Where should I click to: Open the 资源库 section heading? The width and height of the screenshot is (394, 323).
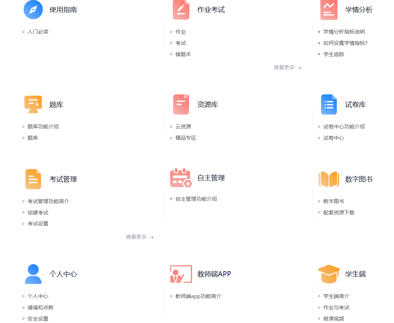point(207,104)
